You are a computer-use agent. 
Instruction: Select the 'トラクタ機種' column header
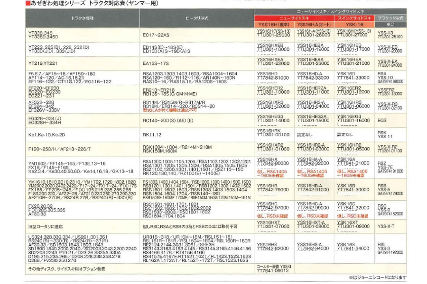coord(82,18)
